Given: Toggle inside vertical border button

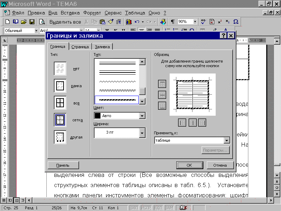Looking at the screenshot, I should point(192,122).
